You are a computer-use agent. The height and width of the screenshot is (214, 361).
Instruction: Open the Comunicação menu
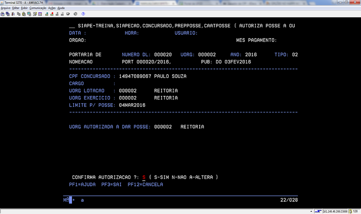click(x=38, y=8)
